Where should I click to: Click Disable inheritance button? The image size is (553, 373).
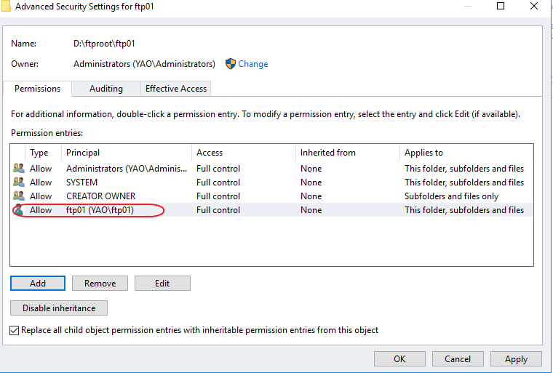59,308
